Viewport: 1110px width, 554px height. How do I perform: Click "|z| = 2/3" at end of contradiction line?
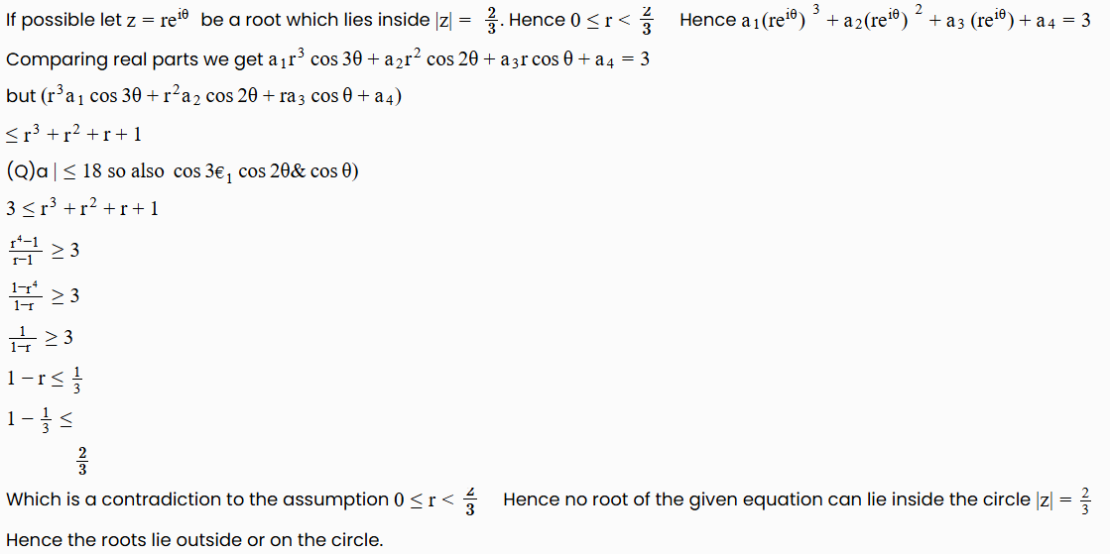[x=1063, y=499]
